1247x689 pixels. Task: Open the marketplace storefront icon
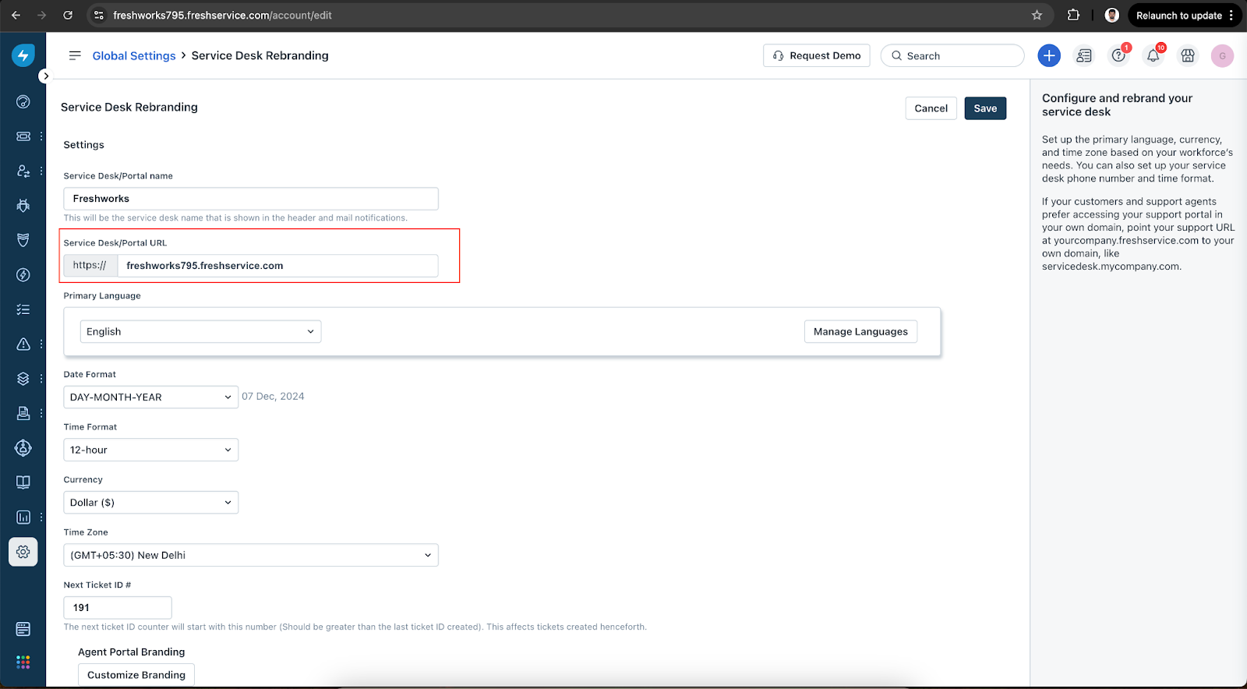(x=1188, y=55)
